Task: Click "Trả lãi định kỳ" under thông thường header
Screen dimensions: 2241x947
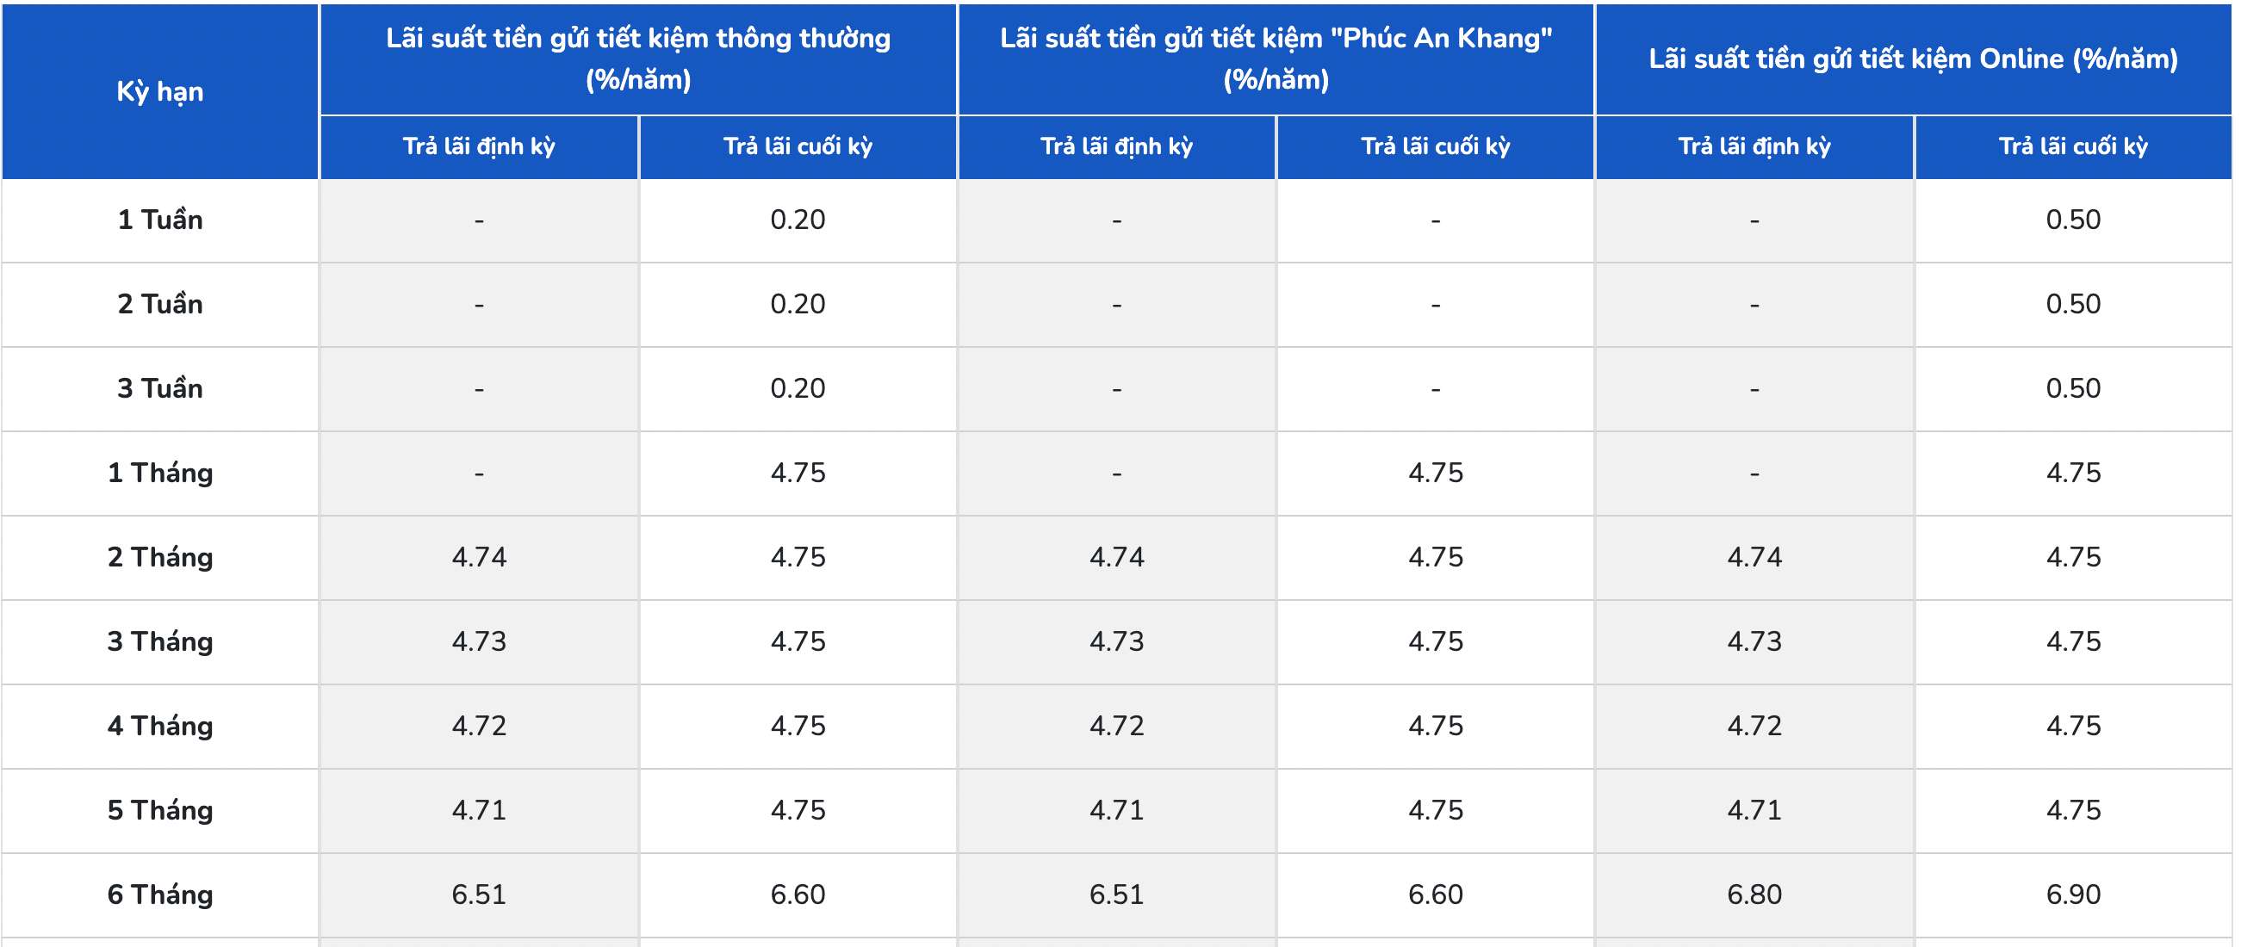Action: [479, 146]
